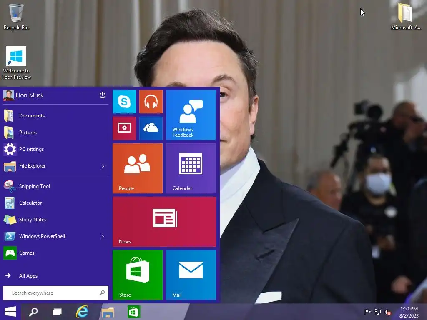Image resolution: width=427 pixels, height=320 pixels.
Task: Open the Action Center flag icon
Action: coord(367,312)
